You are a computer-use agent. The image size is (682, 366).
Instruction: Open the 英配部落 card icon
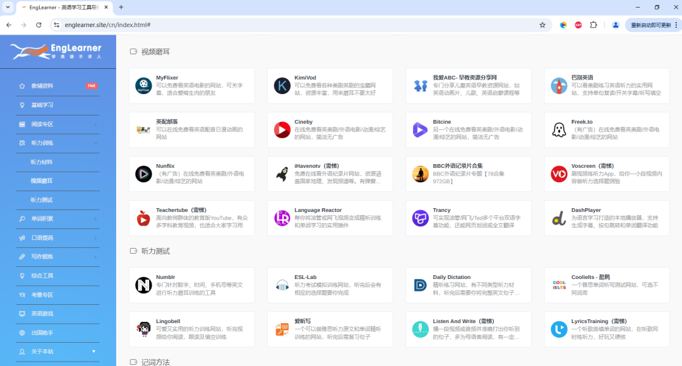[143, 129]
